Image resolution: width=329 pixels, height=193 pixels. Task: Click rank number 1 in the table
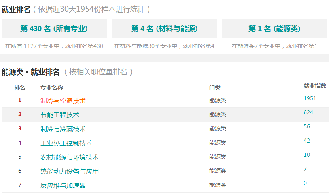click(20, 100)
